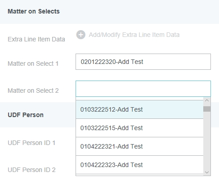Click the dropdown list scrollbar thumb
This screenshot has width=219, height=181.
(207, 109)
